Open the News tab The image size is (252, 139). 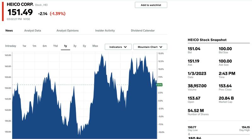pos(9,31)
